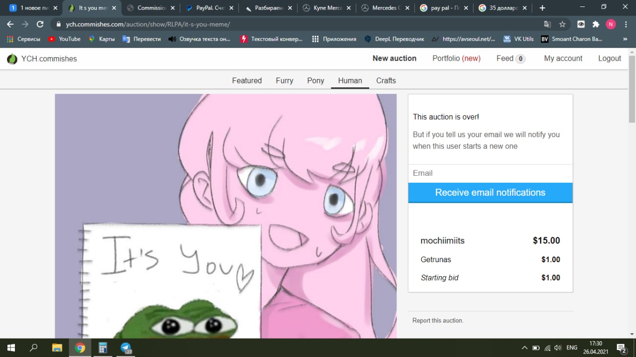The width and height of the screenshot is (636, 357).
Task: Open Сервисы apps bookmark
Action: (x=23, y=39)
